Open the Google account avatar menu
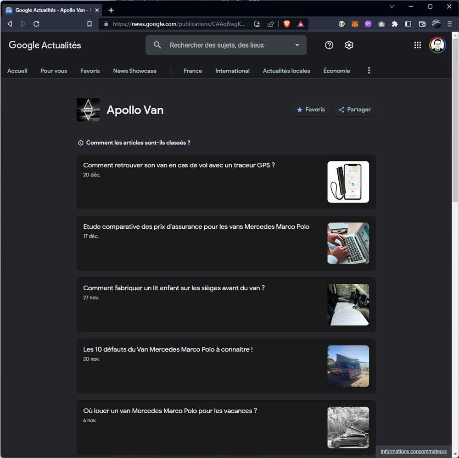The width and height of the screenshot is (459, 458). point(437,45)
